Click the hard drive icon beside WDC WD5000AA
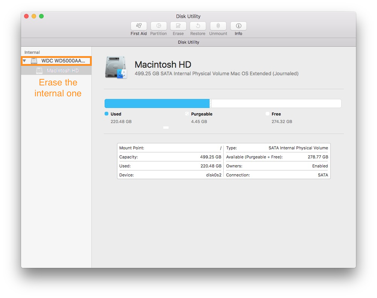 click(33, 61)
